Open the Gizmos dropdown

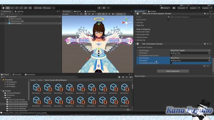pyautogui.click(x=121, y=14)
